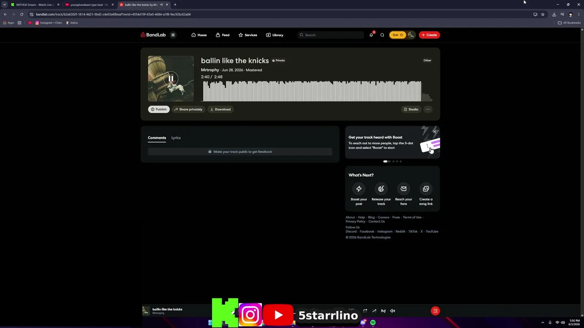Go back in the browser

coord(5,14)
